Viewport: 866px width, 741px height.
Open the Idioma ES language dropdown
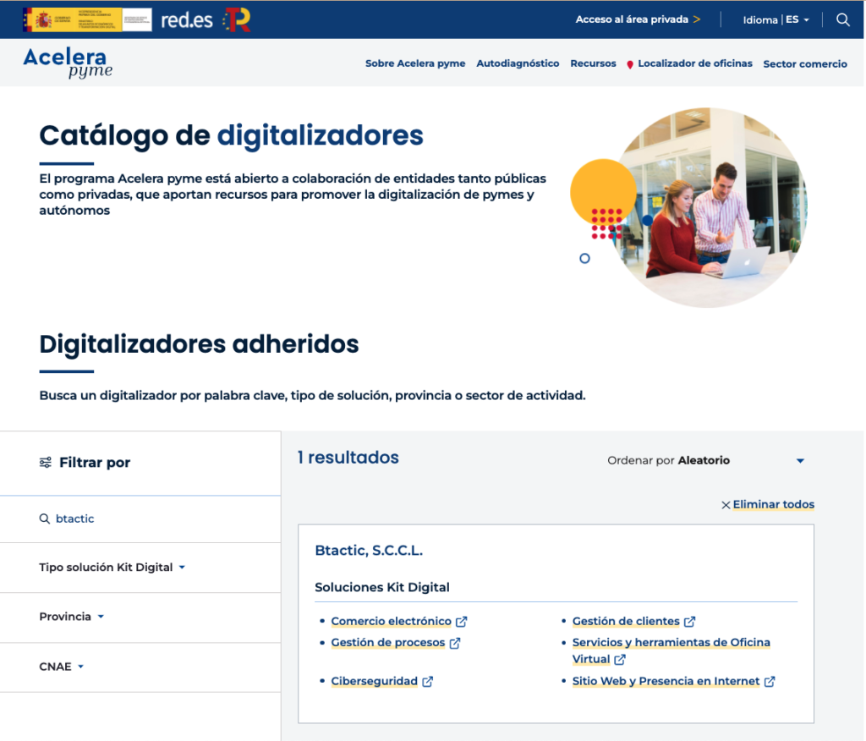tap(775, 19)
